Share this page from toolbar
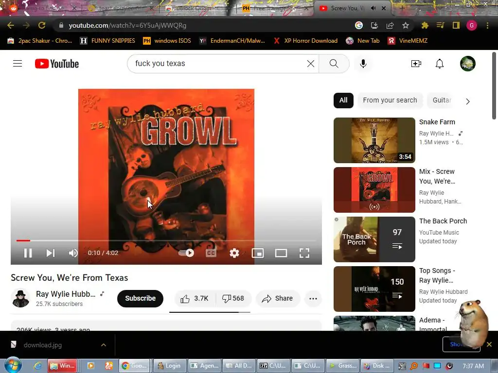The image size is (498, 373). 390,25
